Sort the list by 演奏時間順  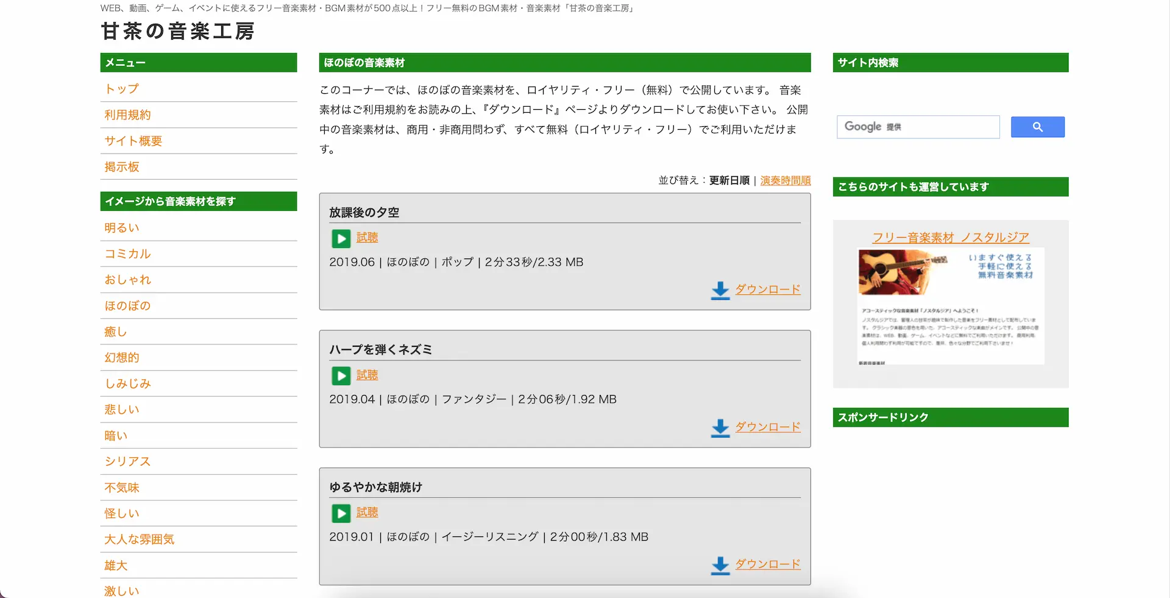785,180
